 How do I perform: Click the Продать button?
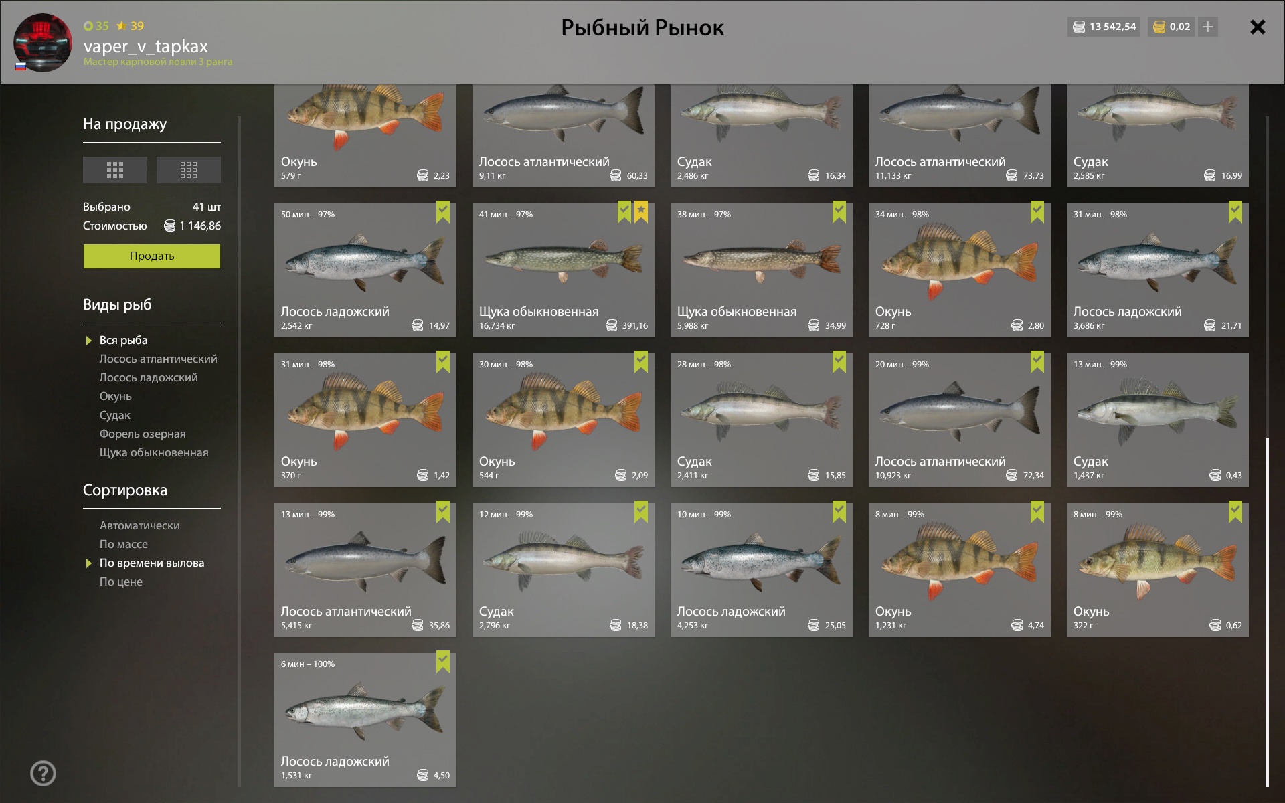click(152, 256)
